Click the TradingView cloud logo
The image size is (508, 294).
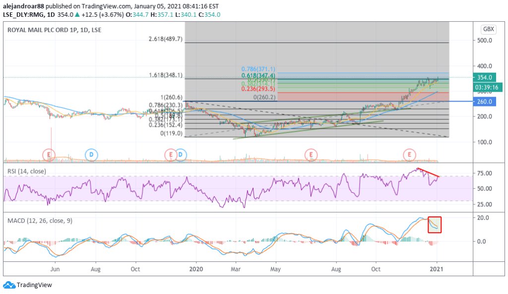9,285
